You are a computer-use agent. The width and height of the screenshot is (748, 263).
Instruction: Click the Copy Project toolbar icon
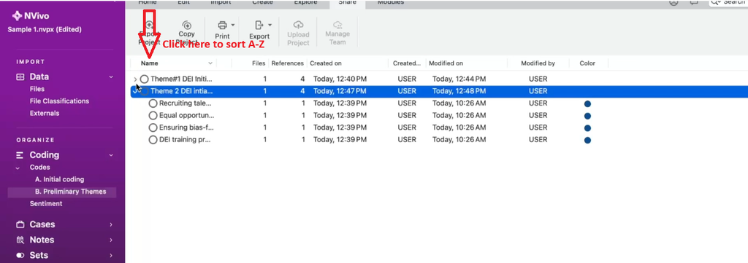pos(187,25)
